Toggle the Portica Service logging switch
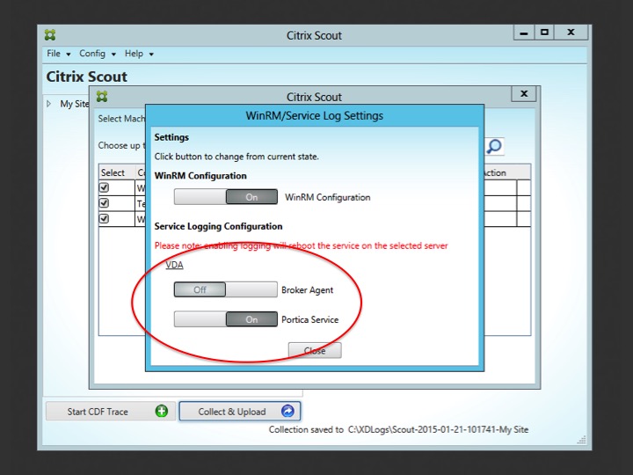633x475 pixels. 226,319
